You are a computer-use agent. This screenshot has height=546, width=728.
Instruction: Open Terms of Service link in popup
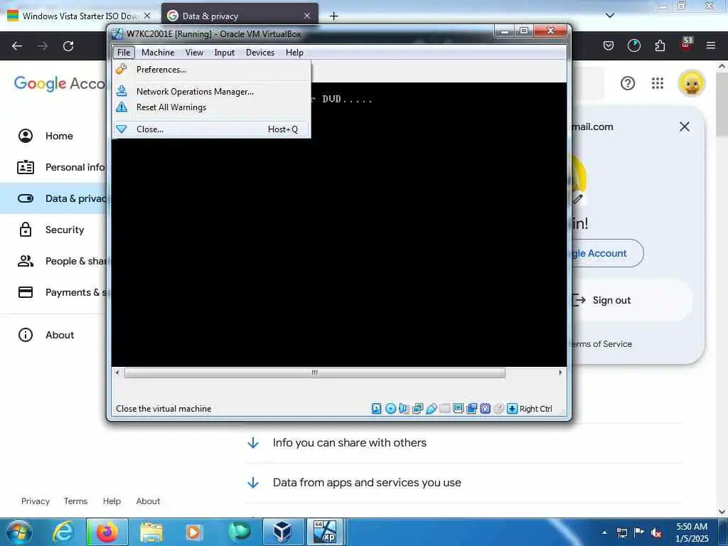point(601,344)
